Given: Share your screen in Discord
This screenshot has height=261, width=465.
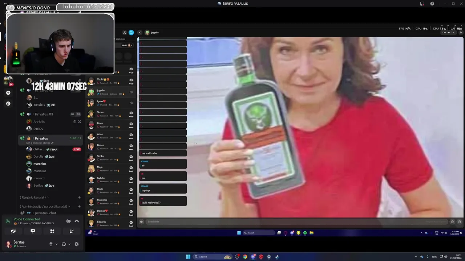Looking at the screenshot, I should click(33, 231).
